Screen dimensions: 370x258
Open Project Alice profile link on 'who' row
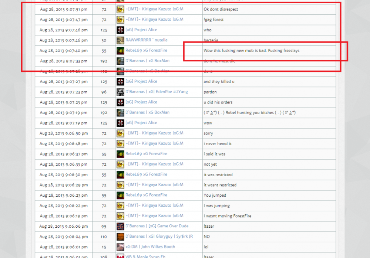click(141, 30)
